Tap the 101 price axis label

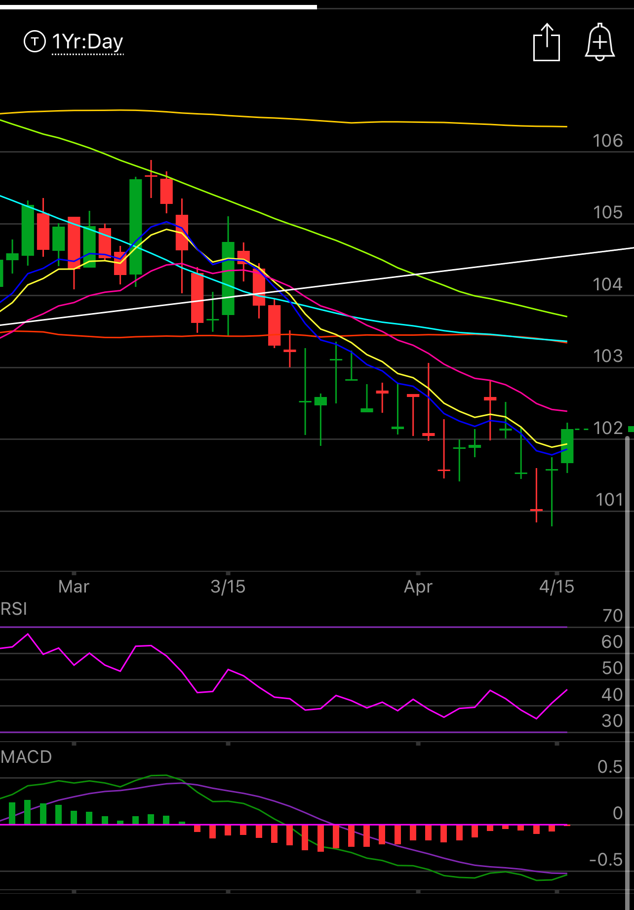pos(609,500)
